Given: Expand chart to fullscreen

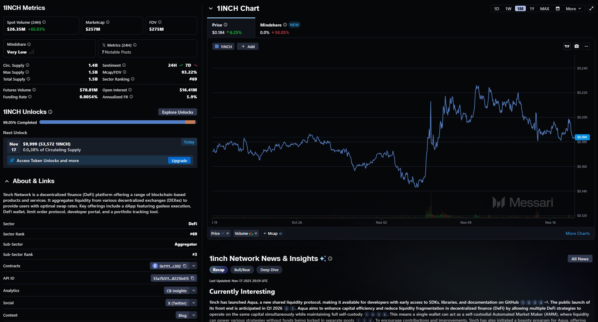Looking at the screenshot, I should pyautogui.click(x=591, y=8).
